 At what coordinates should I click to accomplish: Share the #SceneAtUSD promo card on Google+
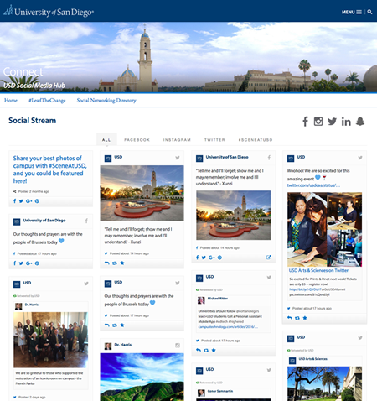pyautogui.click(x=29, y=201)
